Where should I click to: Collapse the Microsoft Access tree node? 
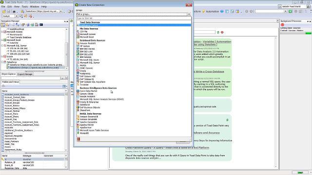[x=2, y=32]
